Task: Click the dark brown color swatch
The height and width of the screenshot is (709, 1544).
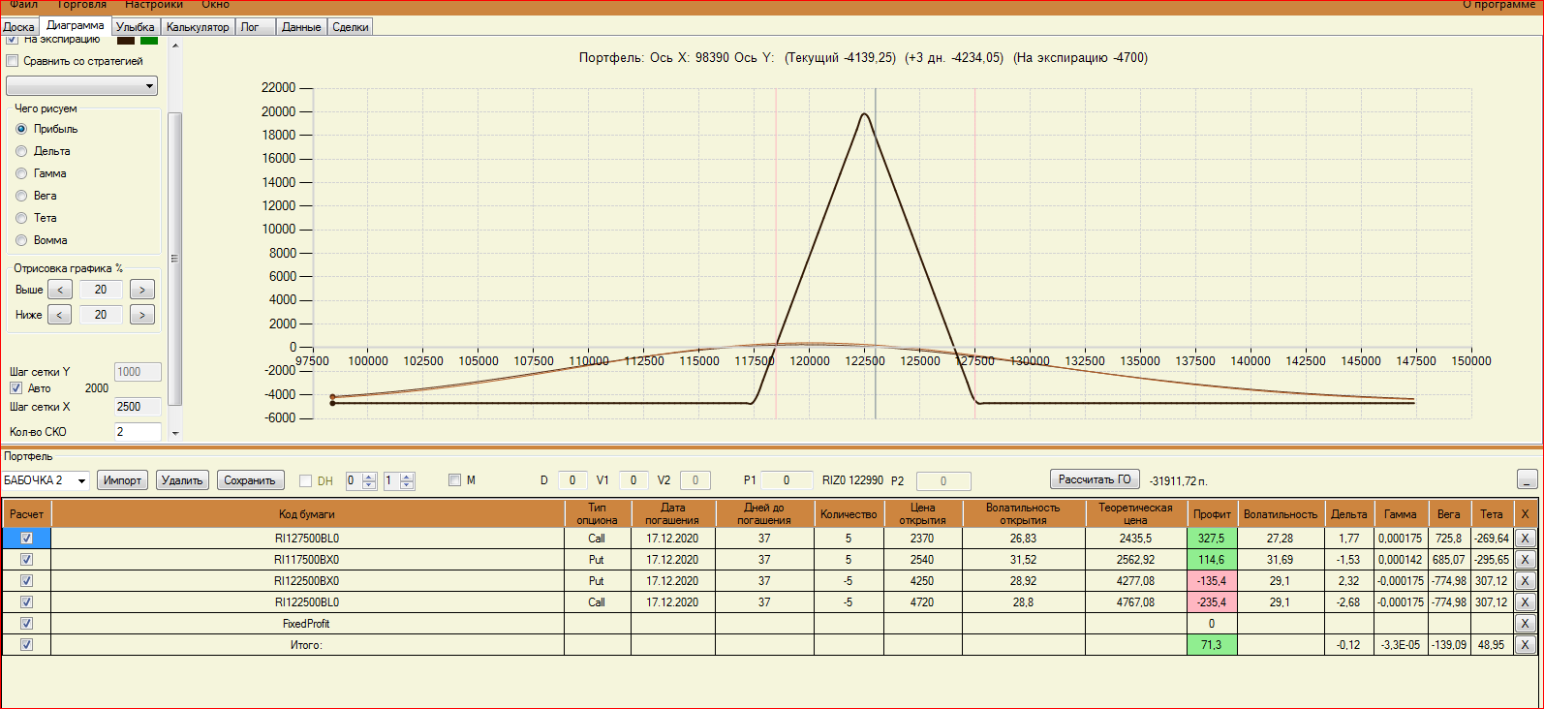Action: (126, 41)
